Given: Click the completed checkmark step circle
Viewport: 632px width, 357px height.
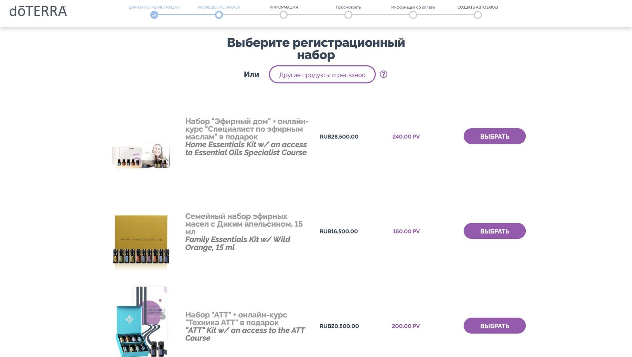Looking at the screenshot, I should click(154, 15).
